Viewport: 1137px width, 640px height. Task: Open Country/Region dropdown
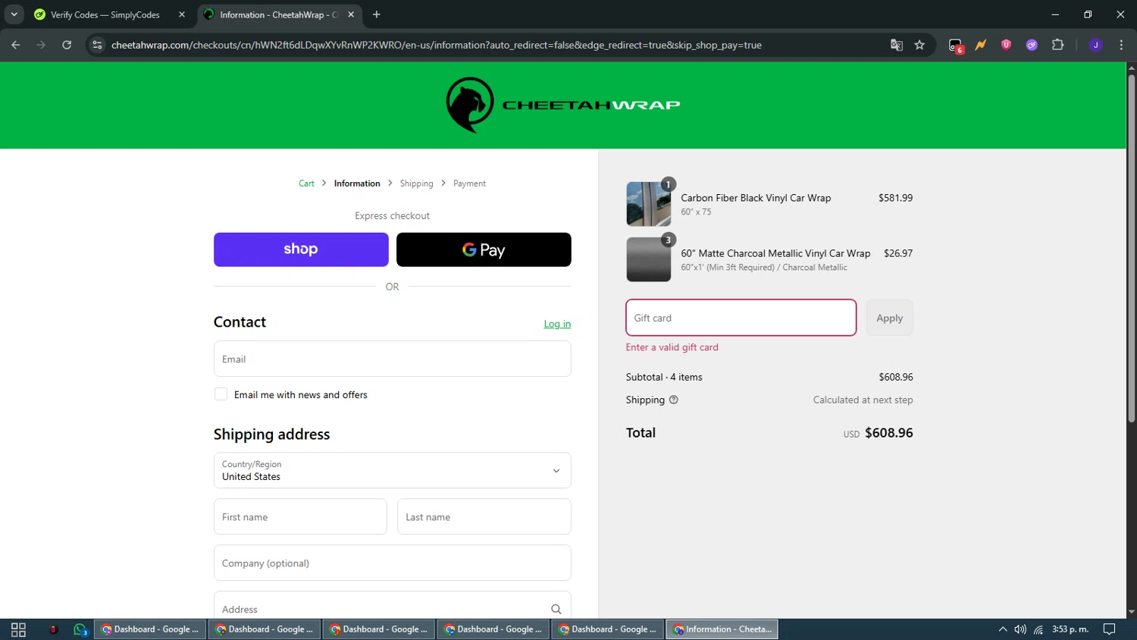[x=392, y=470]
